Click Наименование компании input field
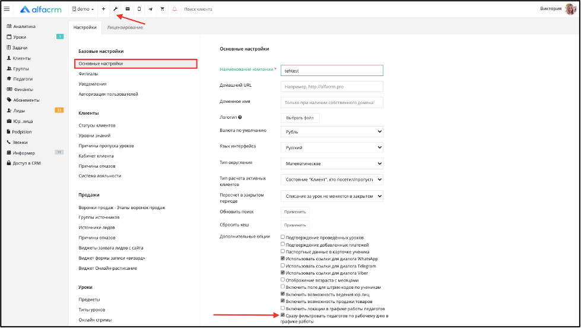 (332, 71)
